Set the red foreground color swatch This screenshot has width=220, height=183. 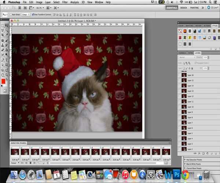(3, 81)
